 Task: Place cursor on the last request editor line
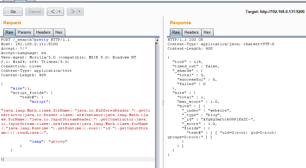click(x=77, y=159)
